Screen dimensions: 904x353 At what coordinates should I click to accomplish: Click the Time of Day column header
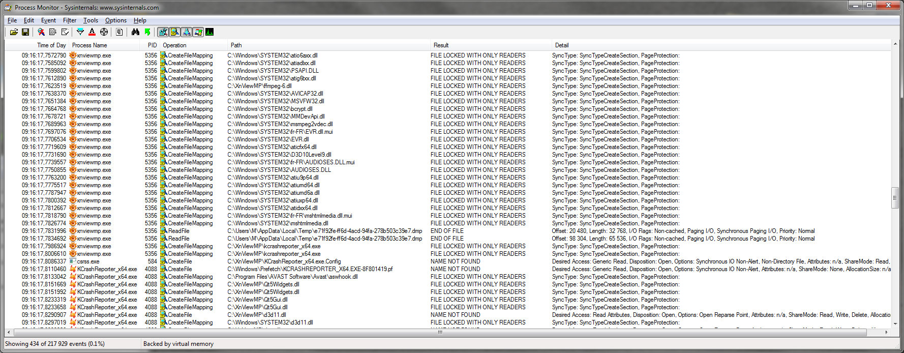(37, 45)
